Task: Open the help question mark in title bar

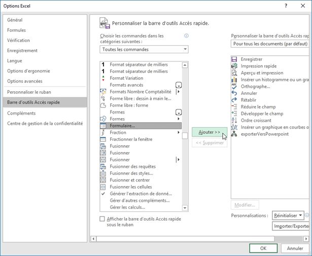Action: [286, 6]
